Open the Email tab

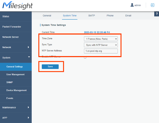[x=128, y=16]
